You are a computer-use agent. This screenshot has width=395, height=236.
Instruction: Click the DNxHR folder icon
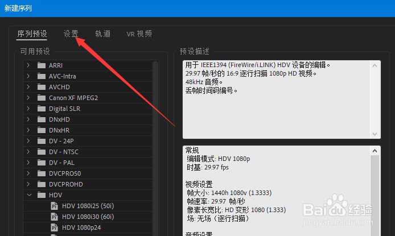42,130
